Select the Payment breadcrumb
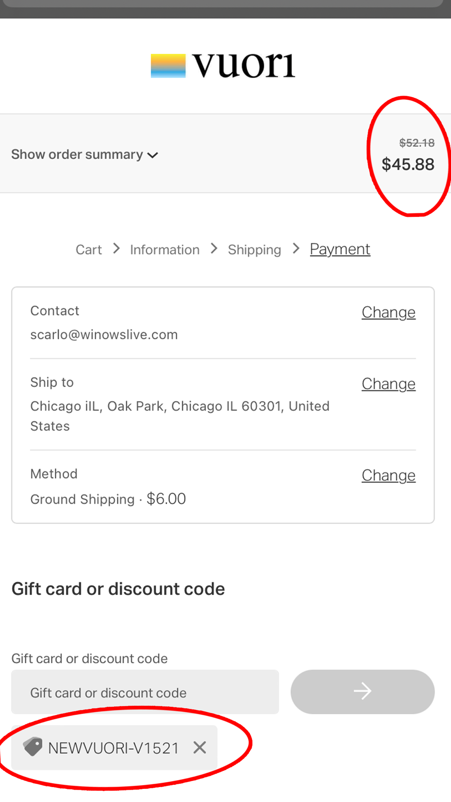451x802 pixels. coord(340,249)
